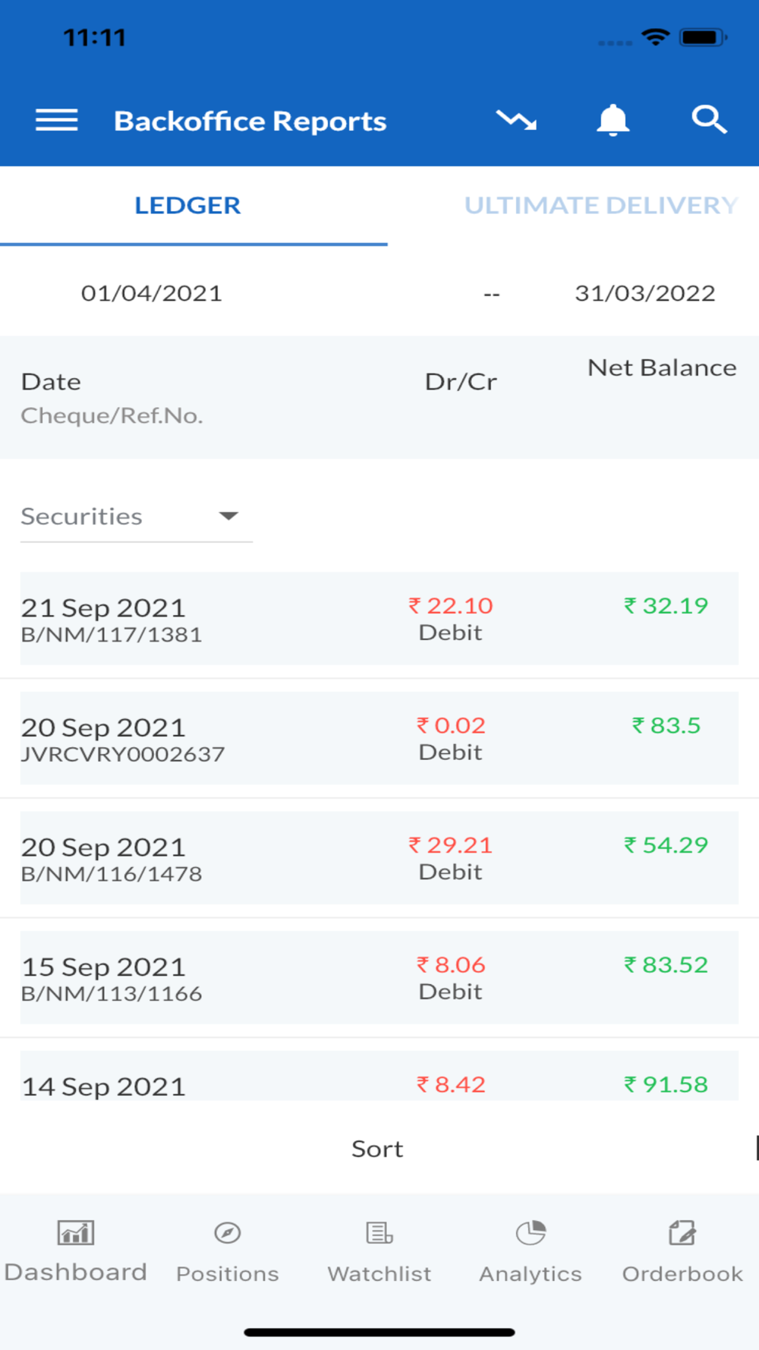Open entry JVRCVRY0002637

point(379,738)
